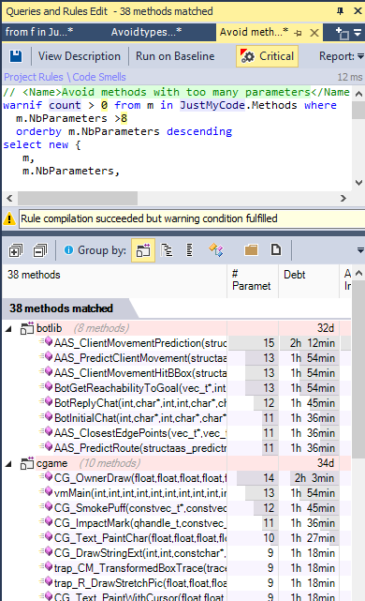Group results by namespace hierarchy
Viewport: 365px width, 601px height.
167,250
